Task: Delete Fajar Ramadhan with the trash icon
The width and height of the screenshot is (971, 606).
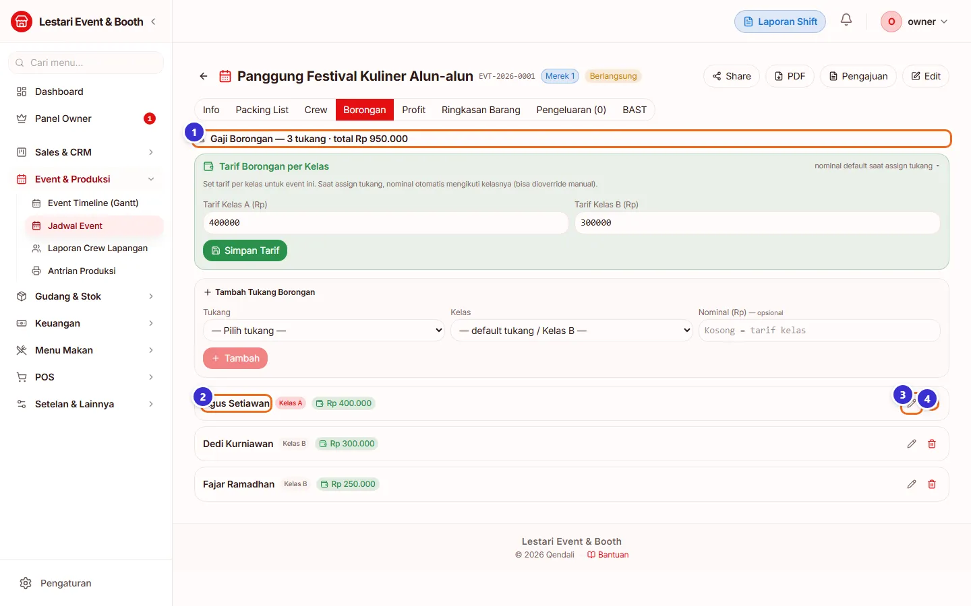Action: 932,484
